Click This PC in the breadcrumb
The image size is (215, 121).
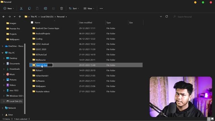point(34,16)
